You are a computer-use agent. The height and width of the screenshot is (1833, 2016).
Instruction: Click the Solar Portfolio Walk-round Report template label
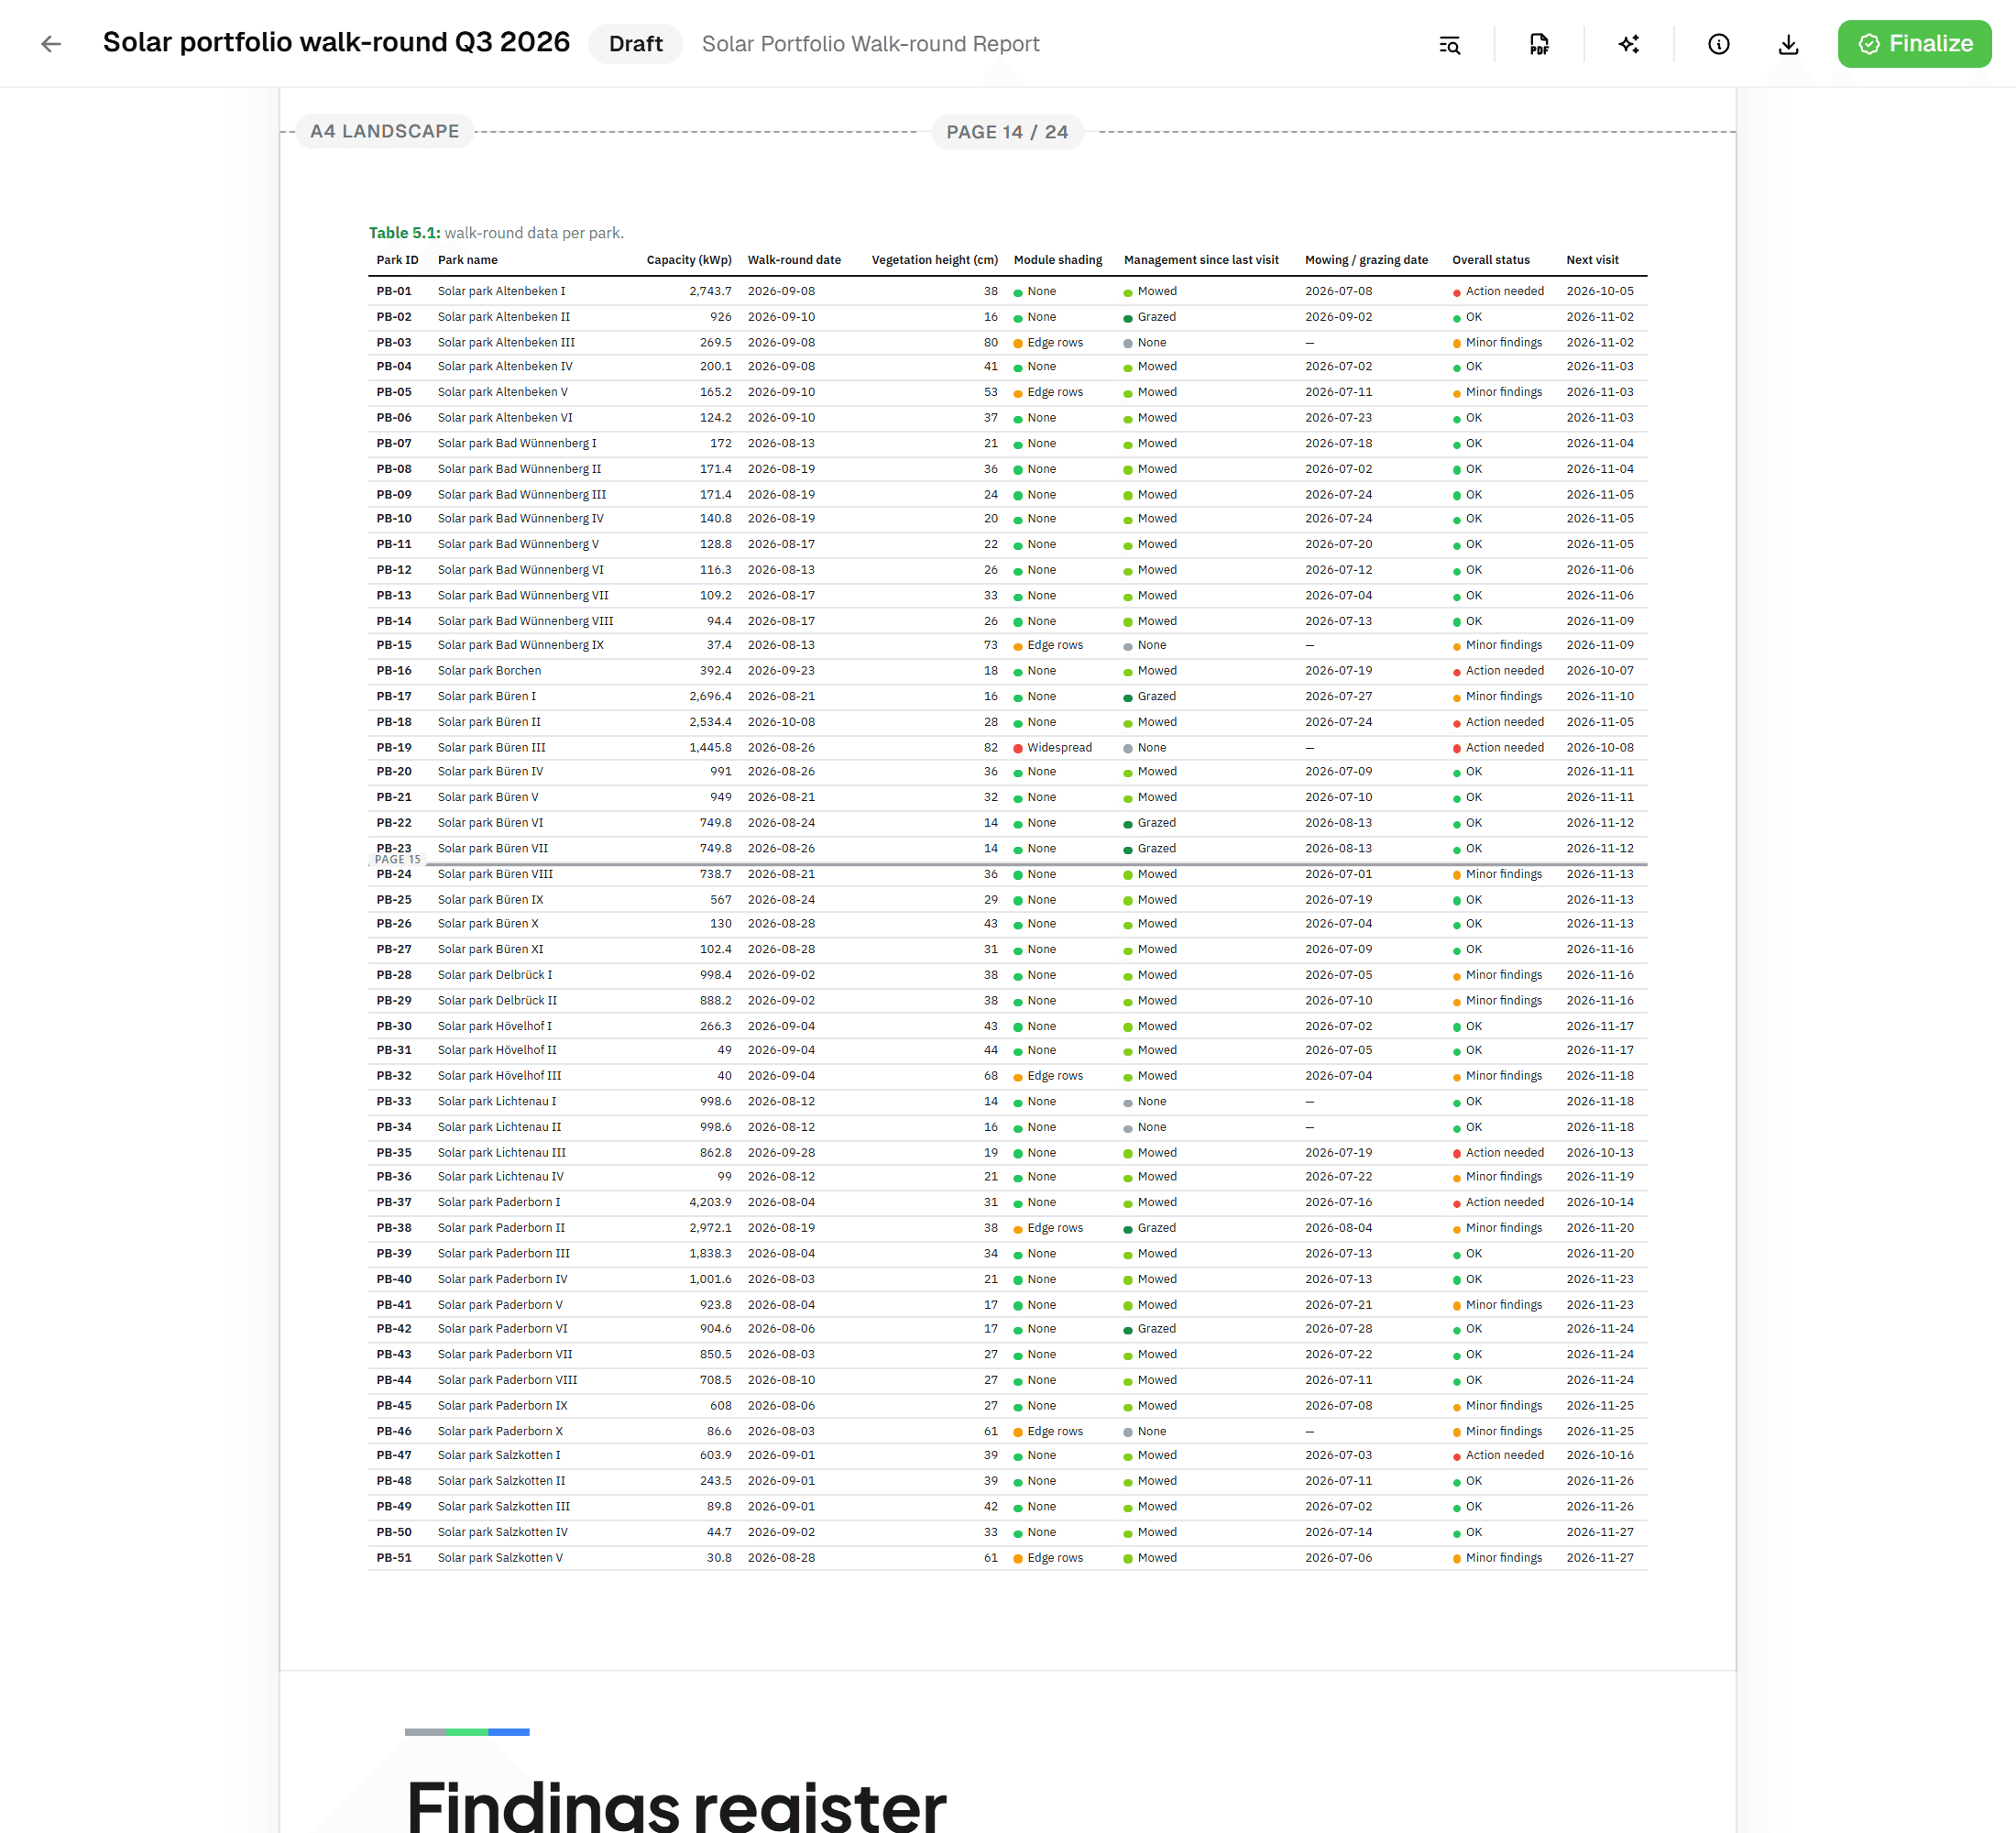[870, 44]
